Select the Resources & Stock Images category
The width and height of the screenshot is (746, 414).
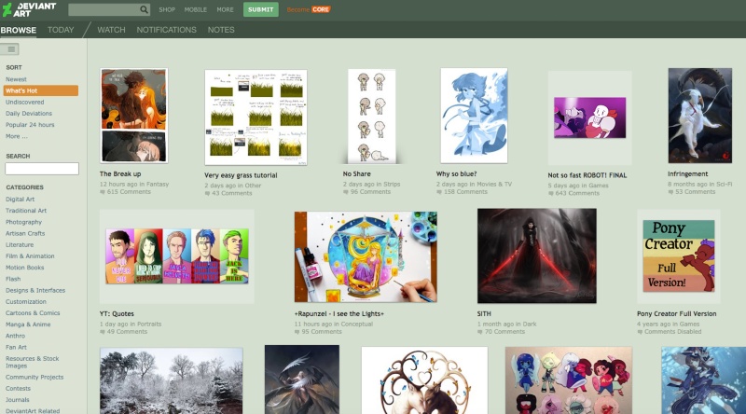coord(33,362)
